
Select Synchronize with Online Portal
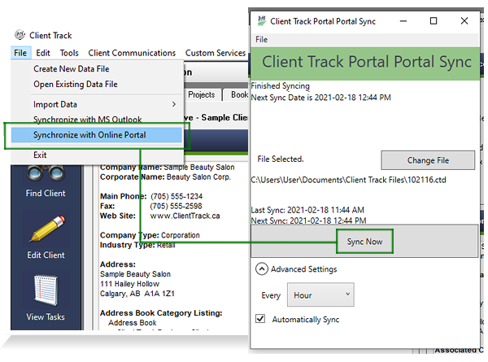point(89,134)
